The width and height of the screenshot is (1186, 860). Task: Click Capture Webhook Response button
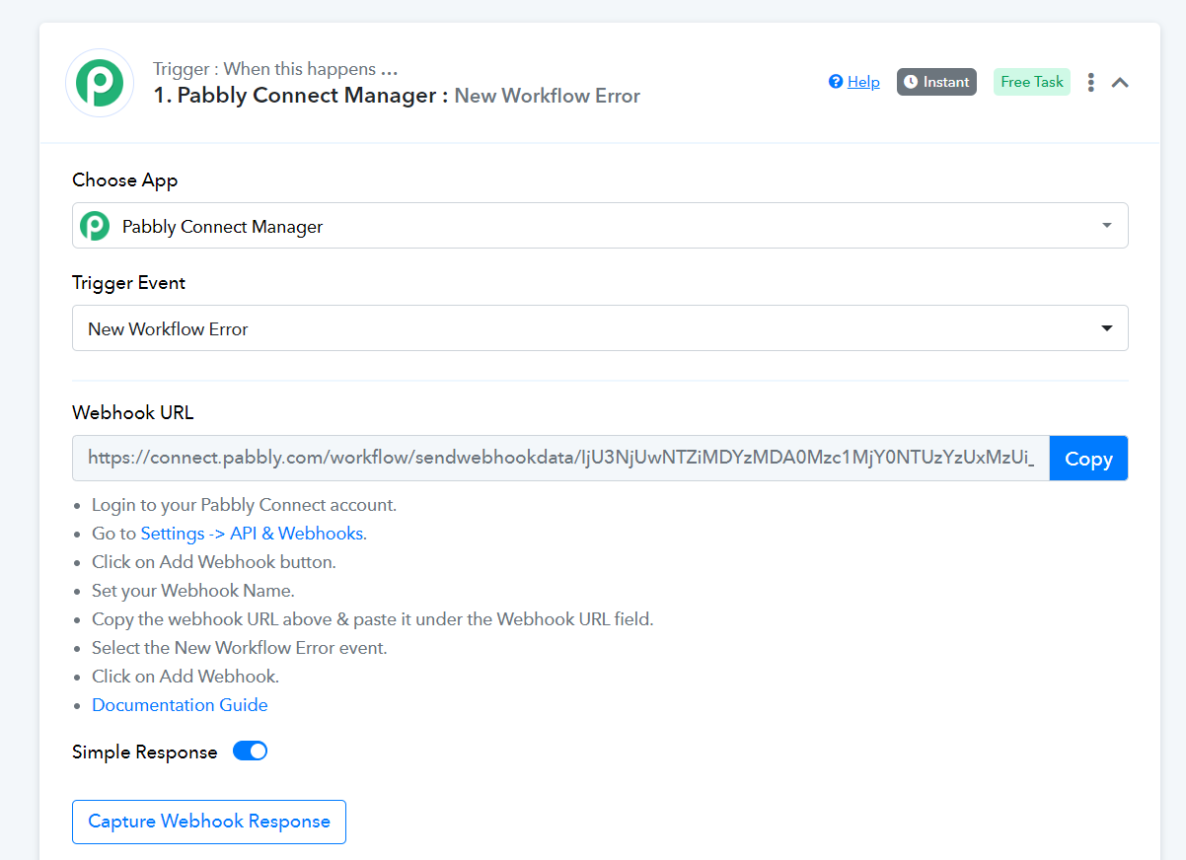coord(209,822)
